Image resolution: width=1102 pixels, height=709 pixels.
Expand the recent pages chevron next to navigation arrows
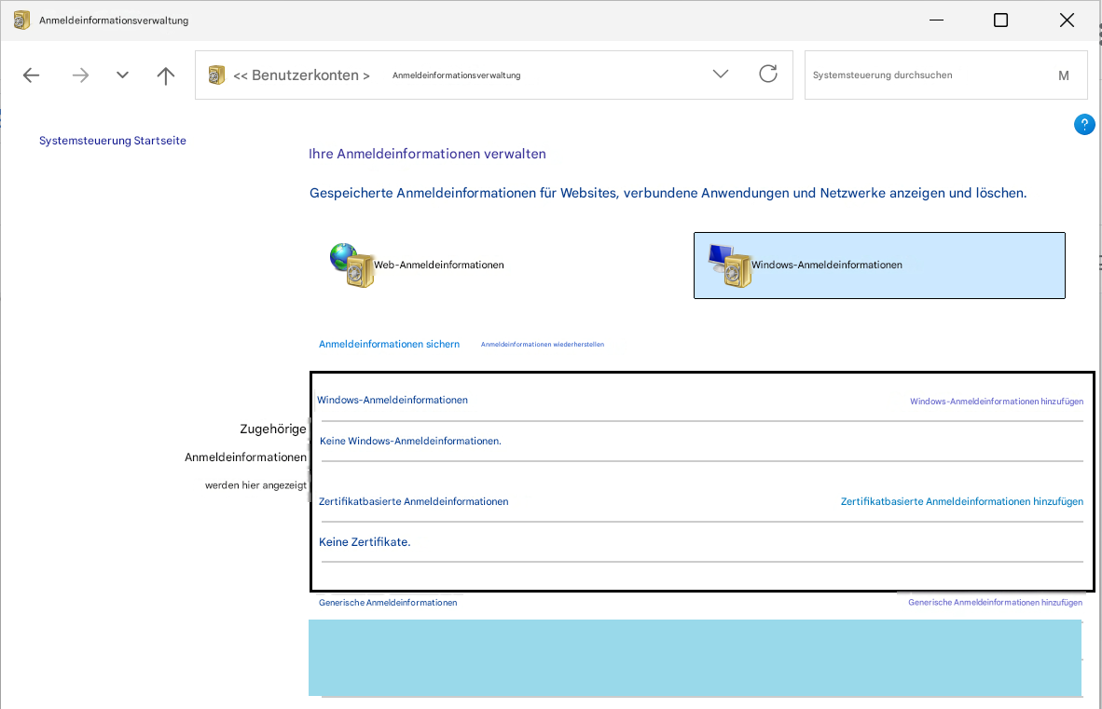(122, 74)
